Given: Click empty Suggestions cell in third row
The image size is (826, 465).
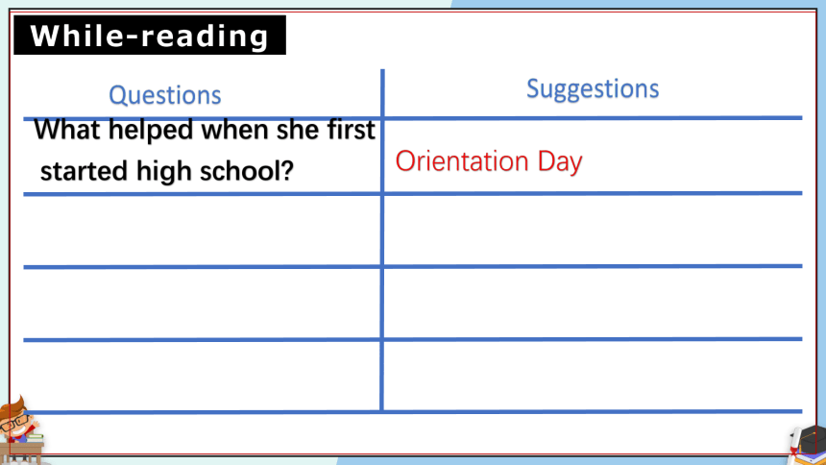Looking at the screenshot, I should 594,303.
